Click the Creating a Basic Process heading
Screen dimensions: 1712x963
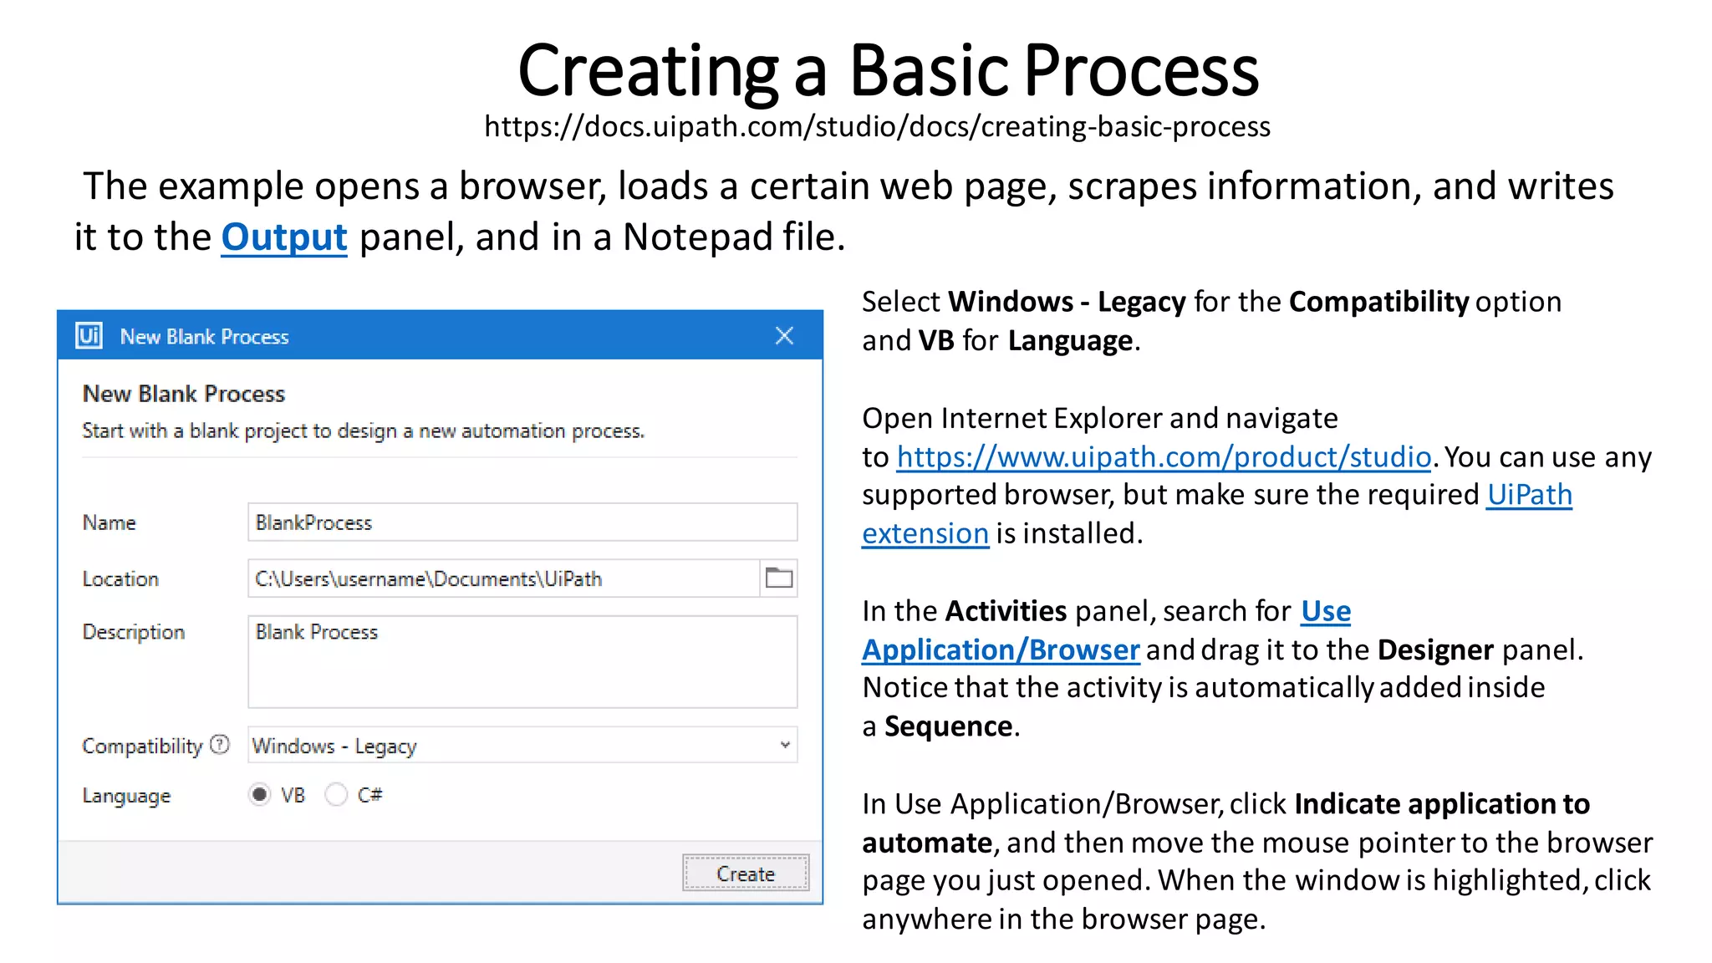pos(887,70)
